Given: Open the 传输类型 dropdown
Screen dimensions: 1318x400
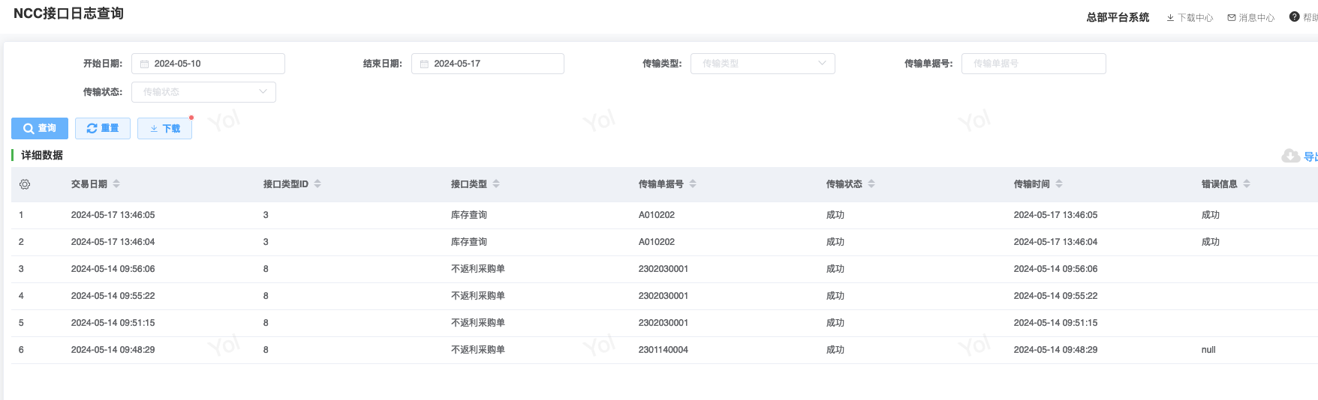Looking at the screenshot, I should (x=762, y=64).
